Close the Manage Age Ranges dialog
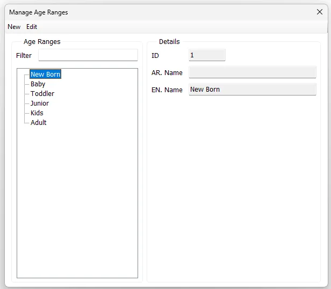Image resolution: width=331 pixels, height=289 pixels. tap(320, 12)
